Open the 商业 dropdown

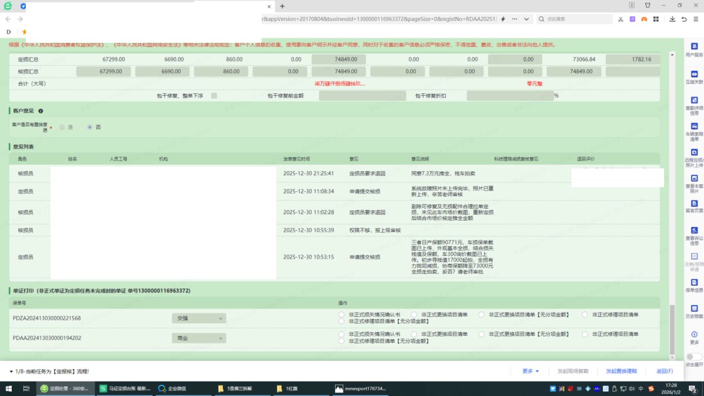pos(198,338)
